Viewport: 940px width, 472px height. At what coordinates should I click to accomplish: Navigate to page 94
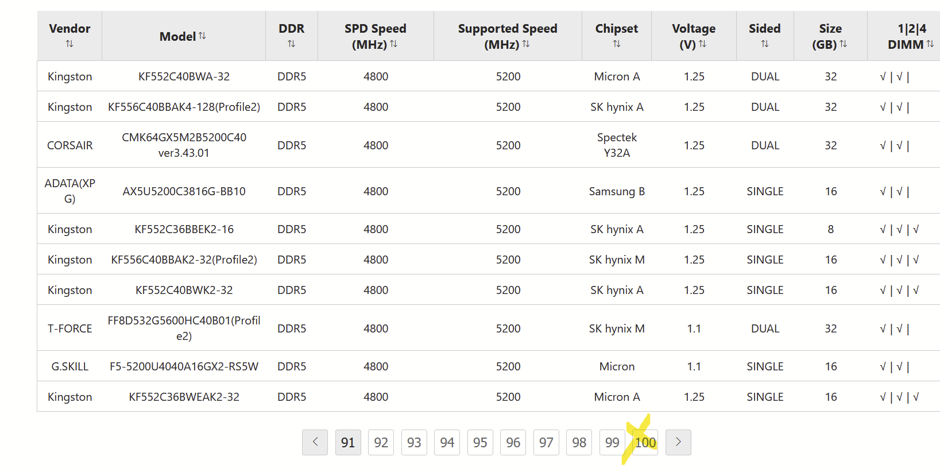[x=447, y=442]
